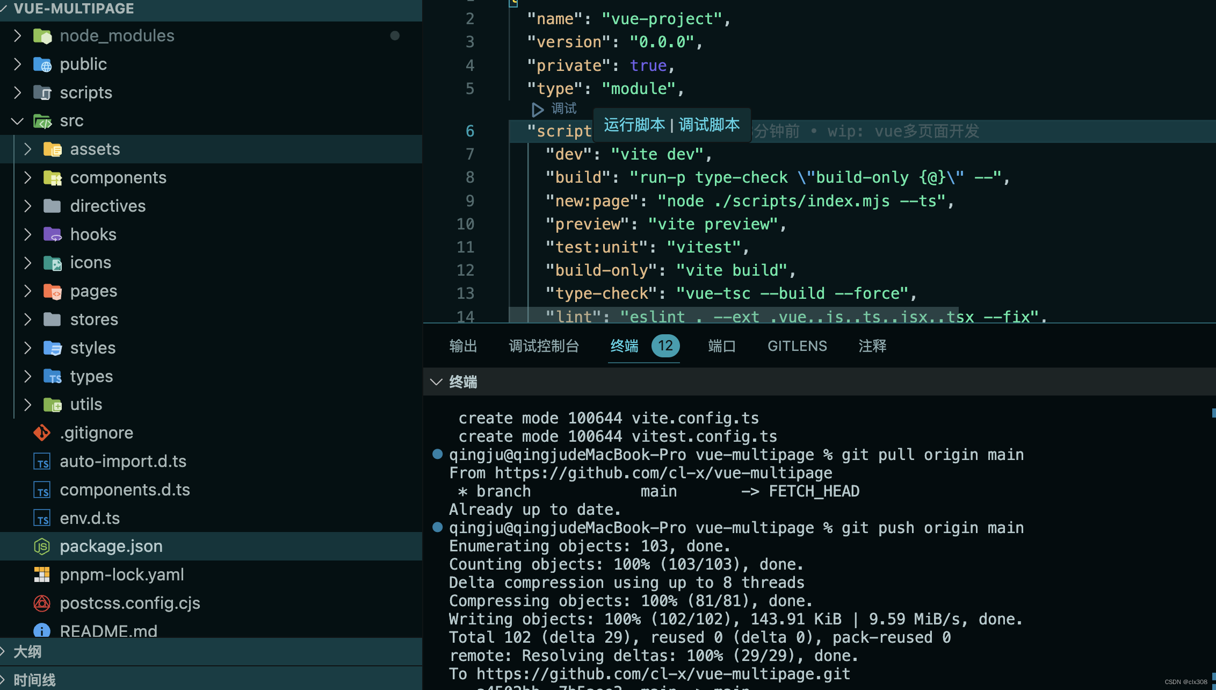The width and height of the screenshot is (1216, 690).
Task: Click the components folder icon
Action: pos(53,178)
